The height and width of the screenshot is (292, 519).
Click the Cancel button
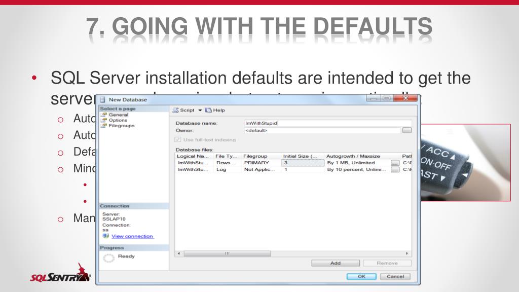(x=395, y=276)
